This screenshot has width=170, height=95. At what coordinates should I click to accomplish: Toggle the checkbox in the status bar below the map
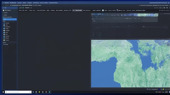click(x=147, y=89)
